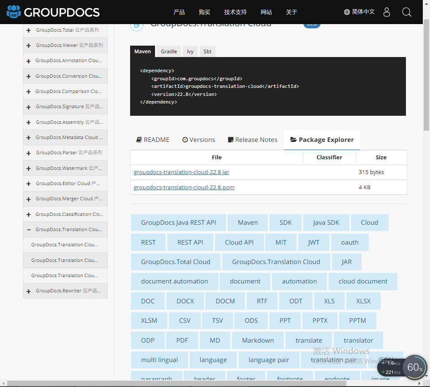Click the PPTX tag
The height and width of the screenshot is (387, 430).
(320, 321)
